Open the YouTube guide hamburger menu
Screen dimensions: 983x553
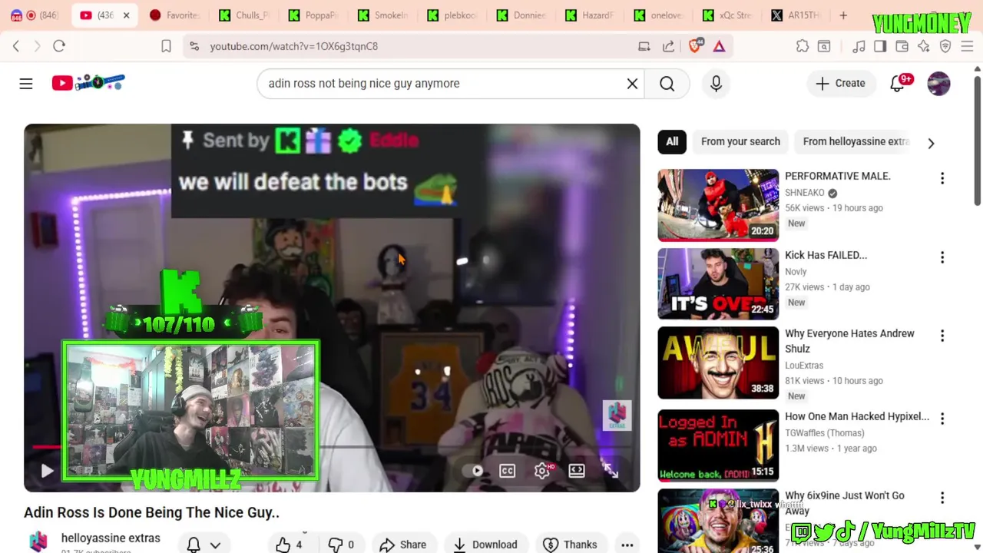26,83
